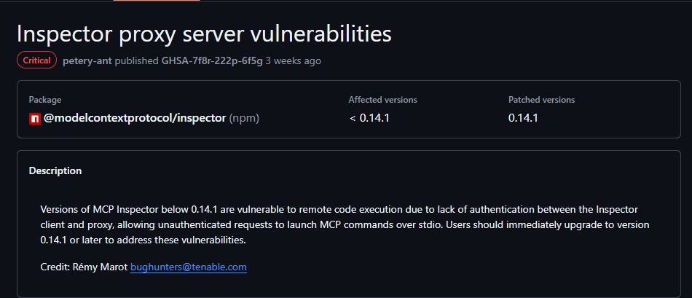Click the "< 0.14.1" affected version value
The height and width of the screenshot is (298, 692).
click(369, 117)
